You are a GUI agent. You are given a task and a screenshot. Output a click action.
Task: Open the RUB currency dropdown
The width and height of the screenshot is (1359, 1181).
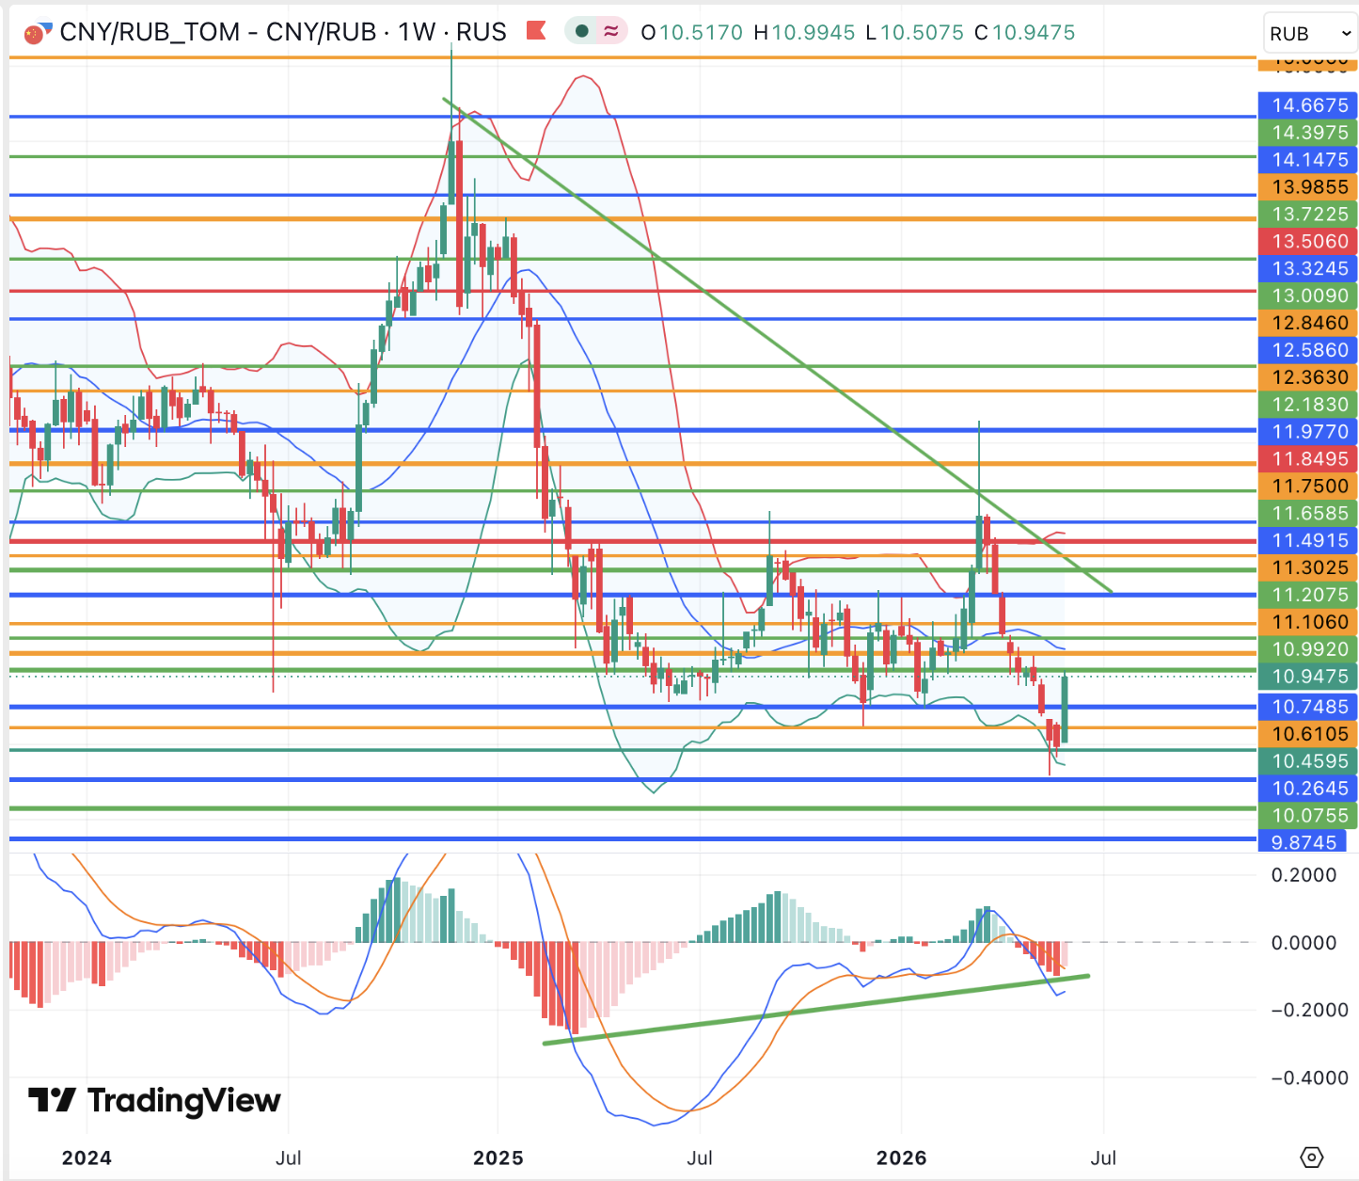point(1310,34)
